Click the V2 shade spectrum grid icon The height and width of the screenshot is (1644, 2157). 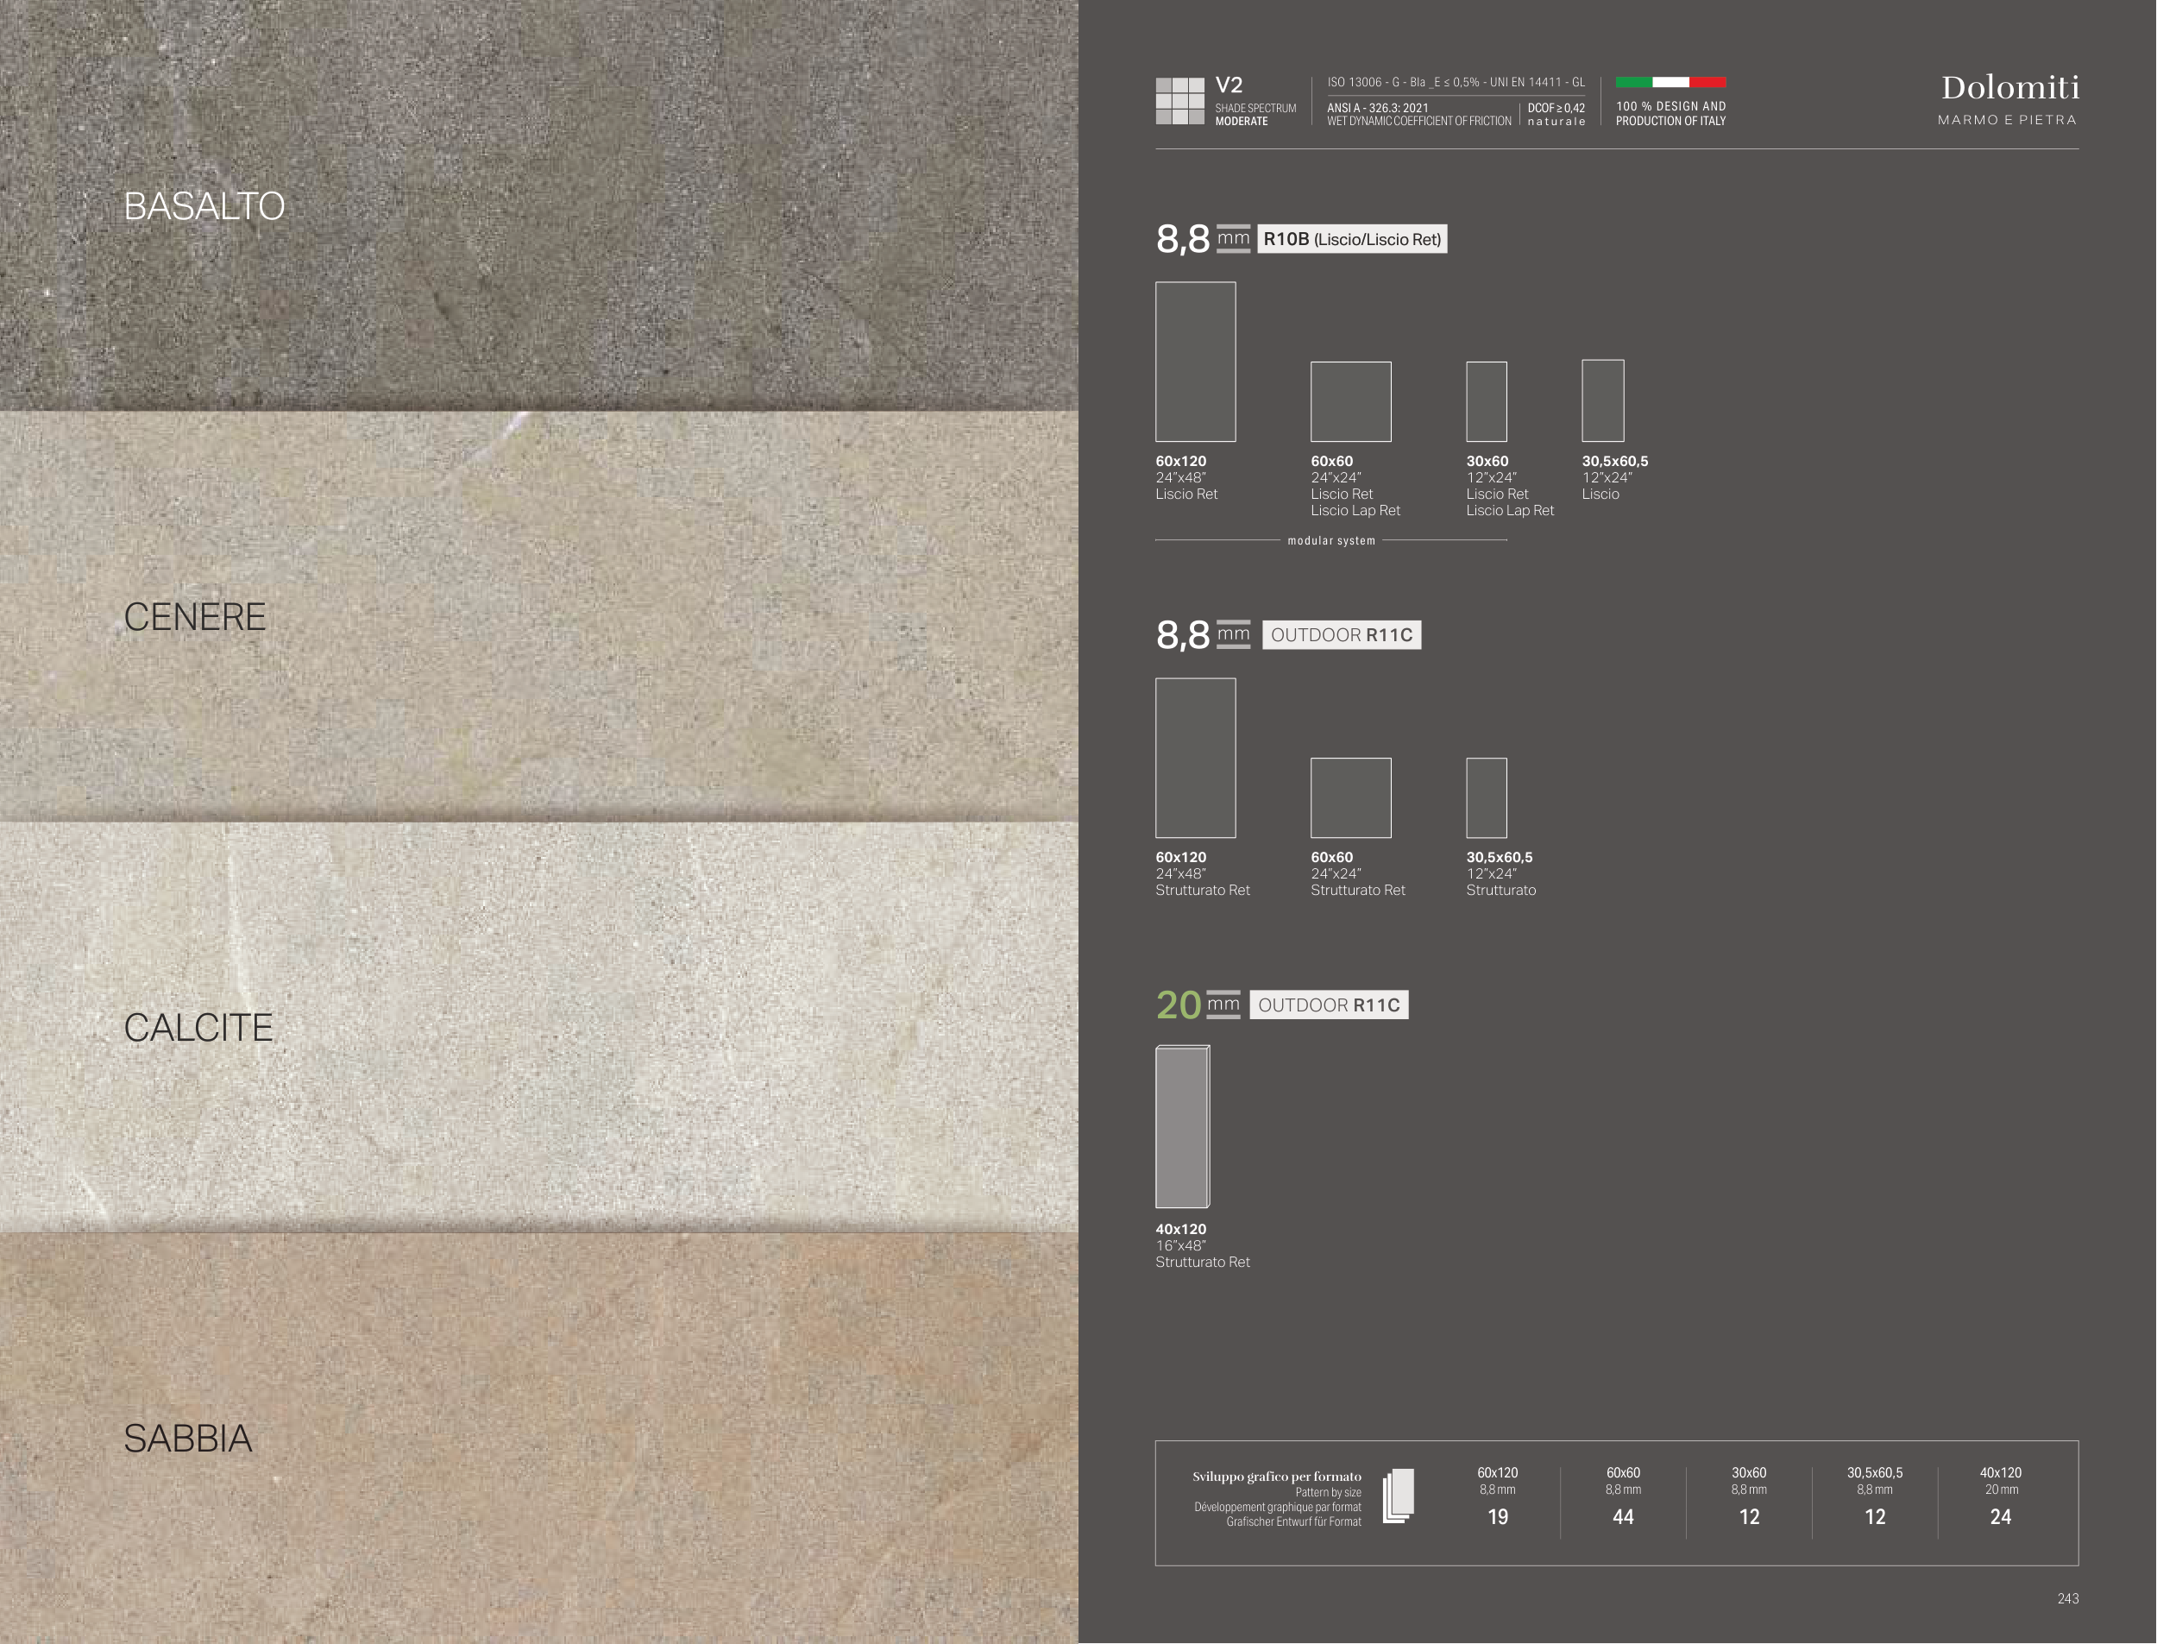coord(1179,101)
